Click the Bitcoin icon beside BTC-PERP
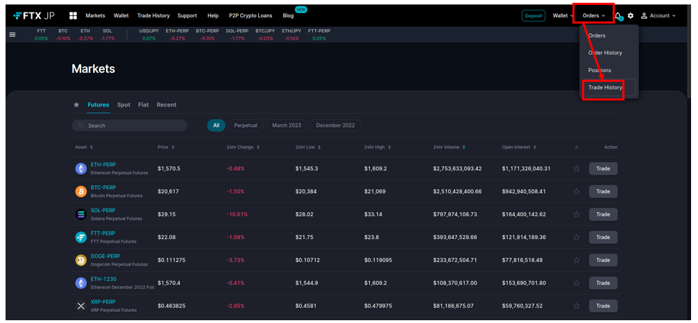Image resolution: width=698 pixels, height=323 pixels. click(81, 191)
